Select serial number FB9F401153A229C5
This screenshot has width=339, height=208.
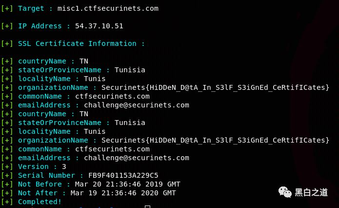point(123,175)
